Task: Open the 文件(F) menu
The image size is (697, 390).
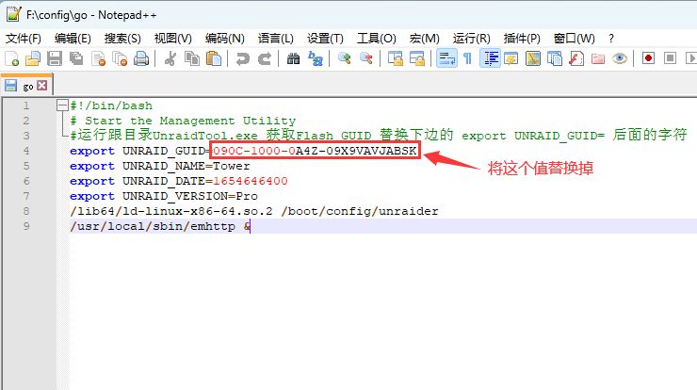Action: [x=24, y=38]
